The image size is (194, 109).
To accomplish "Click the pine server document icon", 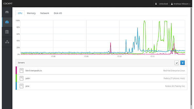I will tap(22, 86).
